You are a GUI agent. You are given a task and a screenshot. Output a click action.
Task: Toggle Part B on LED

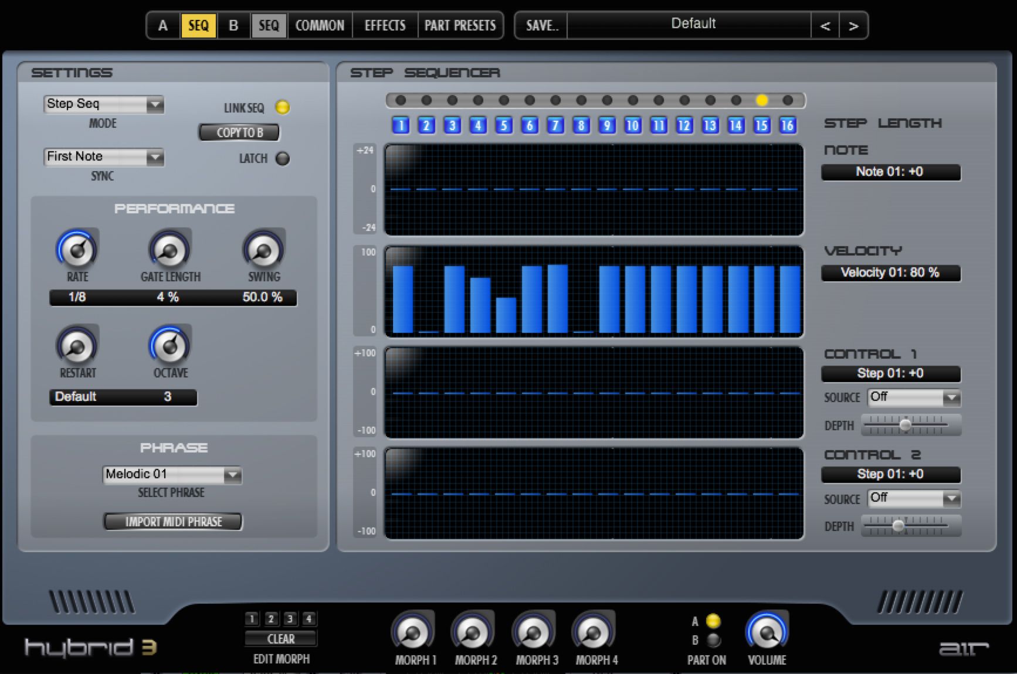pos(713,640)
